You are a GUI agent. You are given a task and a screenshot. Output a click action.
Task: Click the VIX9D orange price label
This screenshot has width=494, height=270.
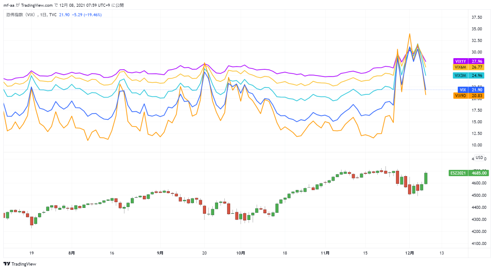pos(468,96)
